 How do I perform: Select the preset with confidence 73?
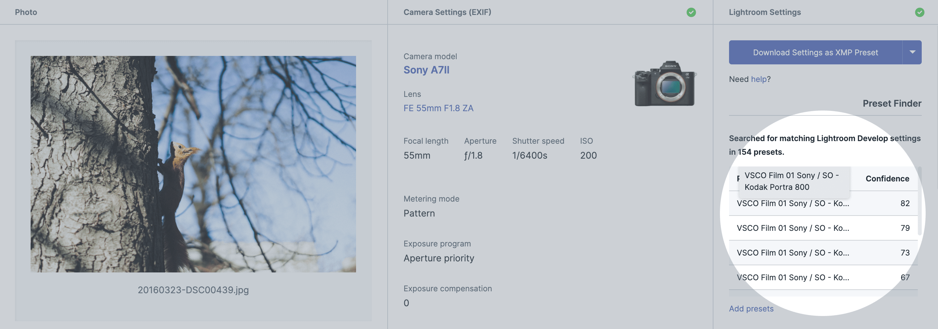click(823, 253)
